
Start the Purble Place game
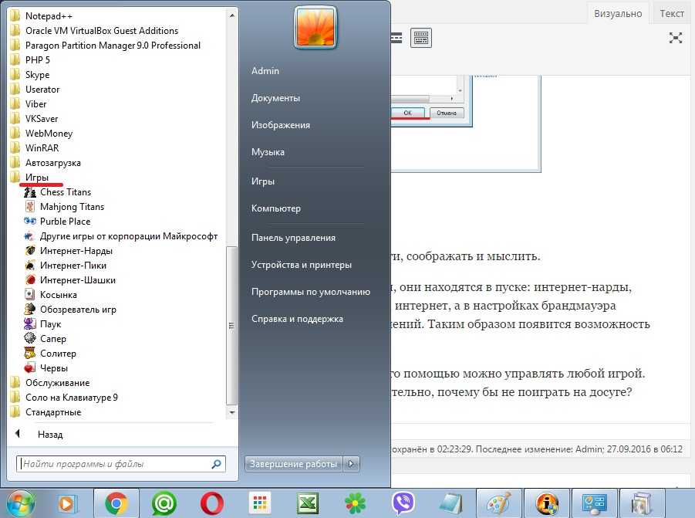(65, 222)
